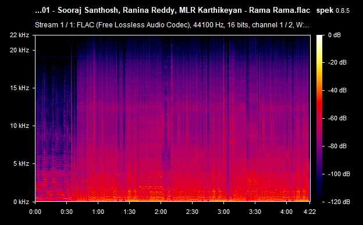Screen dimensions: 363x225
Task: Click the spek 0.8.5 version label
Action: 333,10
